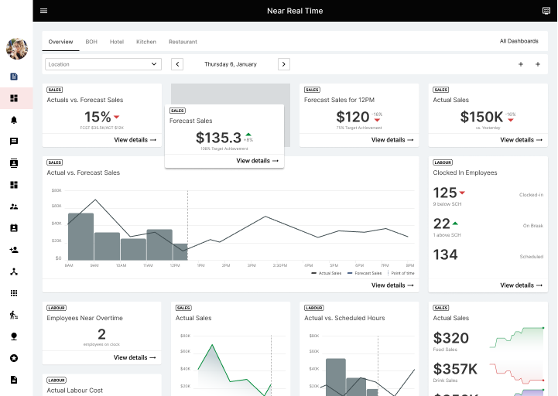Viewport: 558px width, 396px height.
Task: Expand the Location dropdown
Action: pos(103,64)
